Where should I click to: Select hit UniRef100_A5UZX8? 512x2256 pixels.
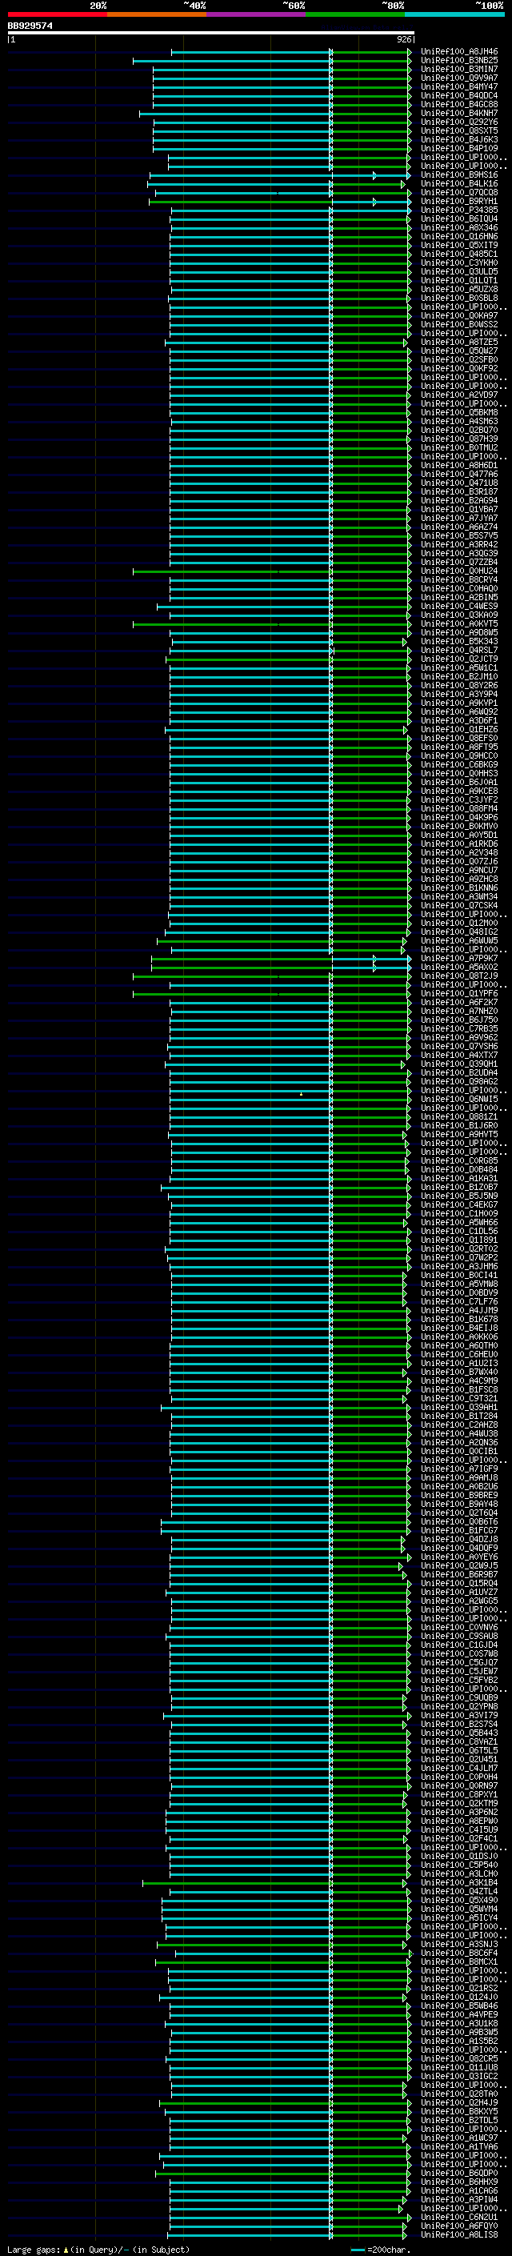click(459, 289)
